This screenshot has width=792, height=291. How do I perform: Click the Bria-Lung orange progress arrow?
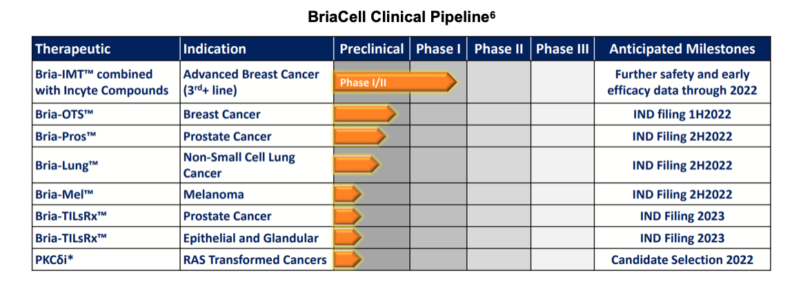click(356, 165)
